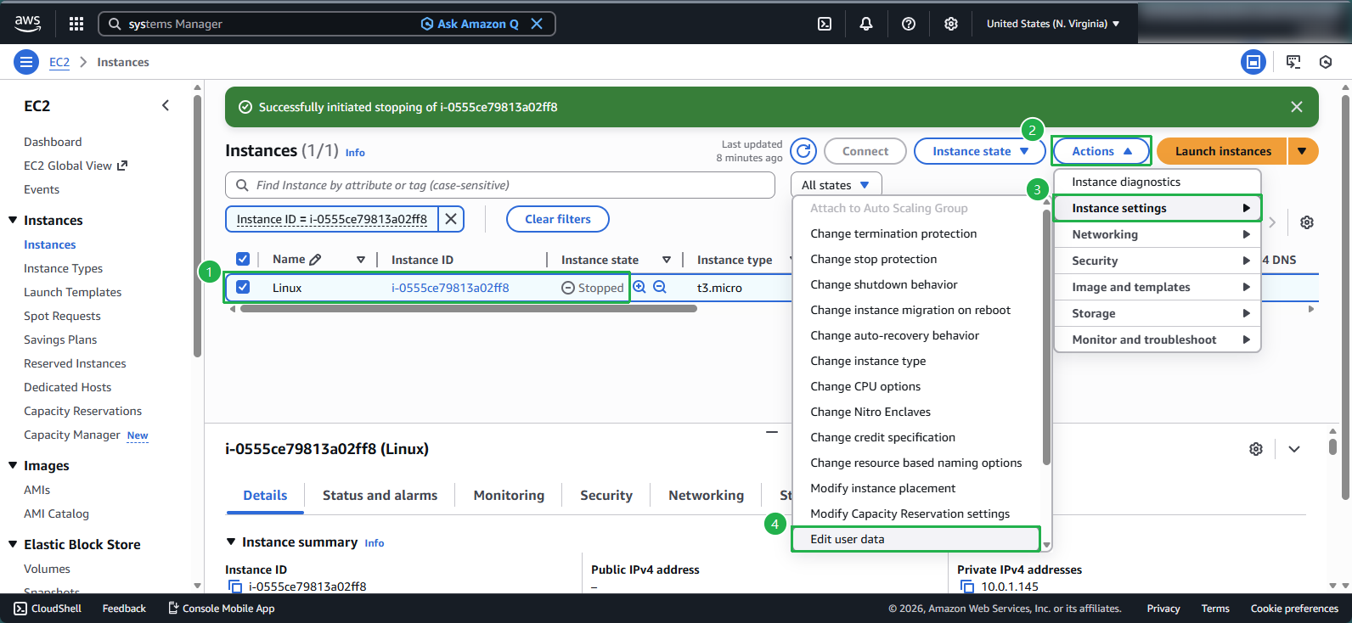Select Change termination protection
The image size is (1352, 623).
click(x=916, y=233)
